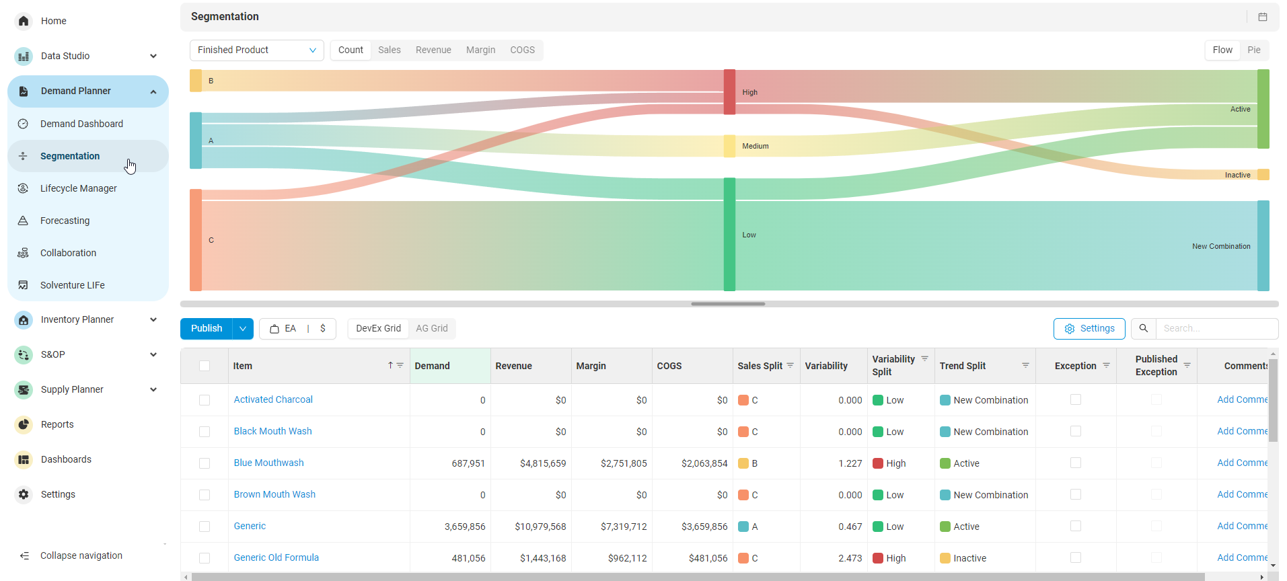Open Data Studio icon
The image size is (1287, 581).
pos(24,56)
